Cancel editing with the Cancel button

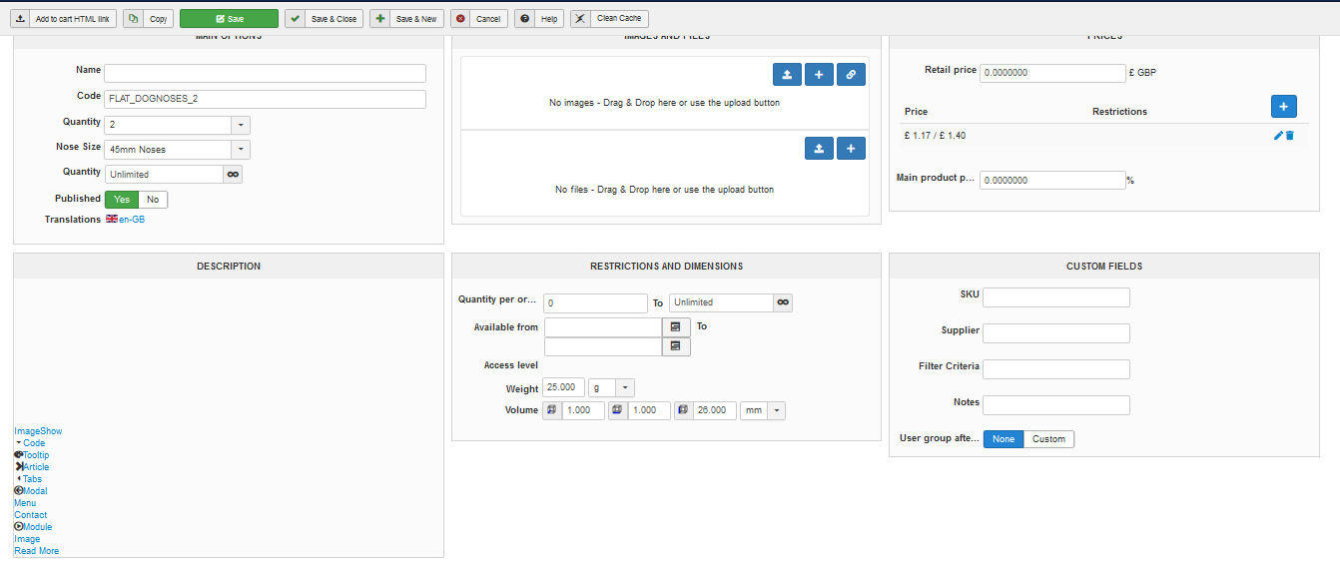pyautogui.click(x=479, y=19)
